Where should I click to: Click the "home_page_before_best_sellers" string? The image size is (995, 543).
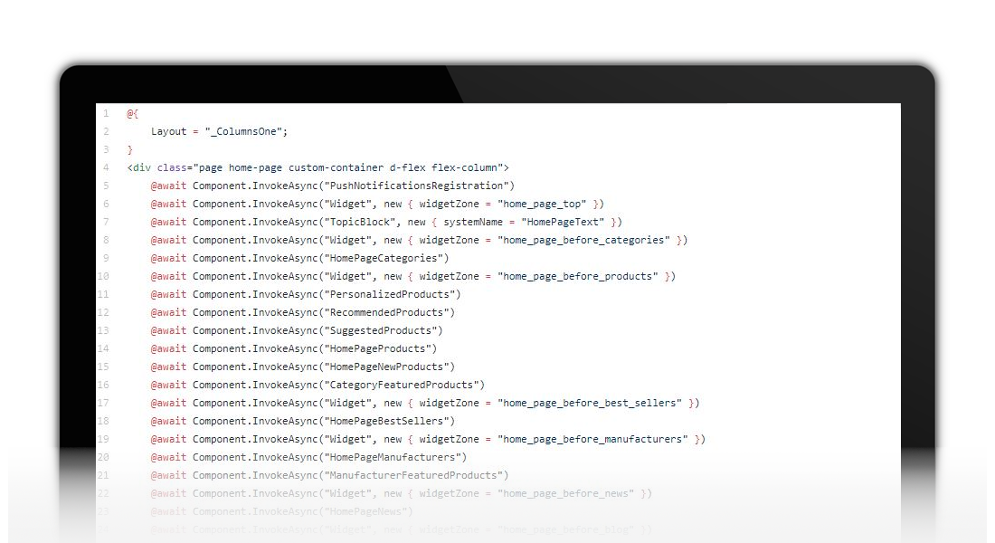pos(591,403)
